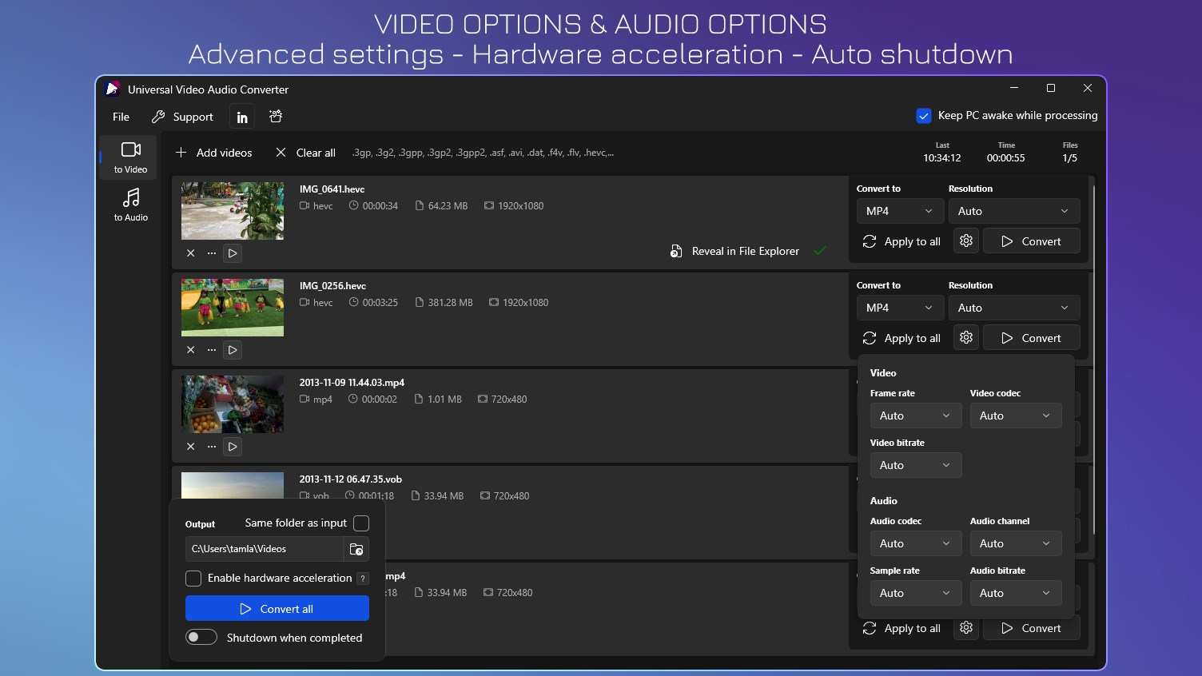Open the Video codec dropdown

(x=1016, y=416)
